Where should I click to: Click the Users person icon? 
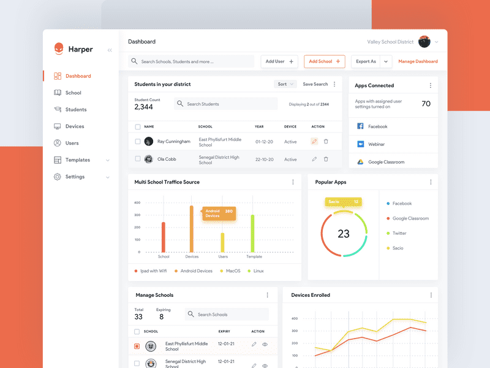[57, 143]
